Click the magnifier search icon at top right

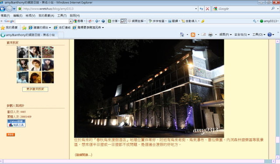coord(273,9)
